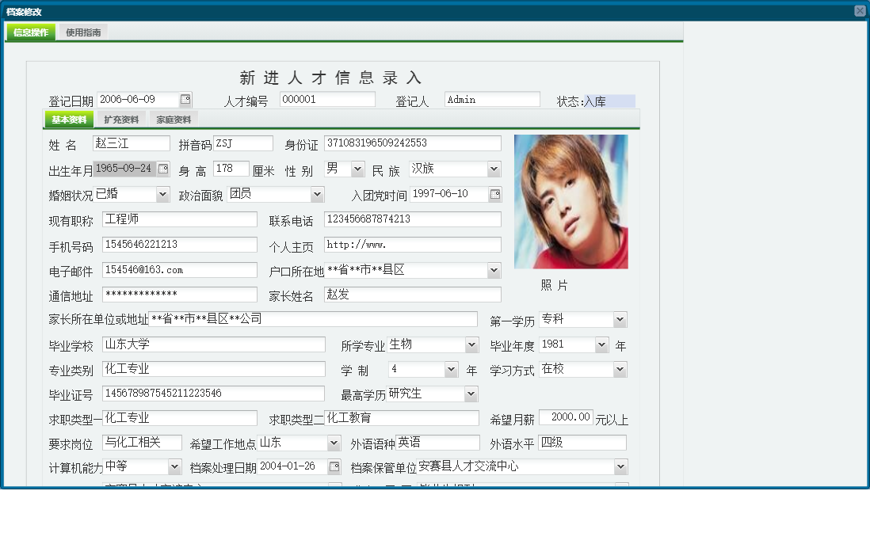Viewport: 870px width, 544px height.
Task: Expand the 计算机能力 dropdown
Action: (x=174, y=467)
